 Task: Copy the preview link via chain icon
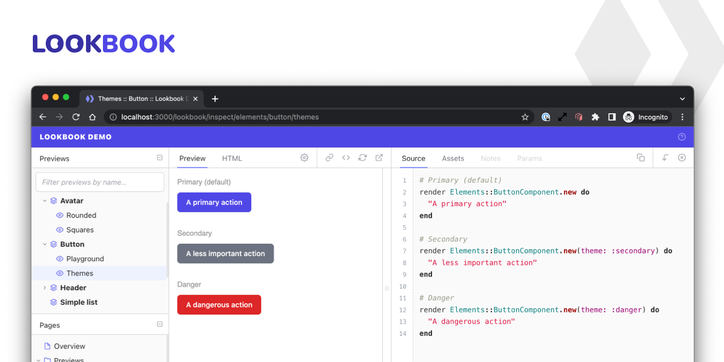click(329, 158)
